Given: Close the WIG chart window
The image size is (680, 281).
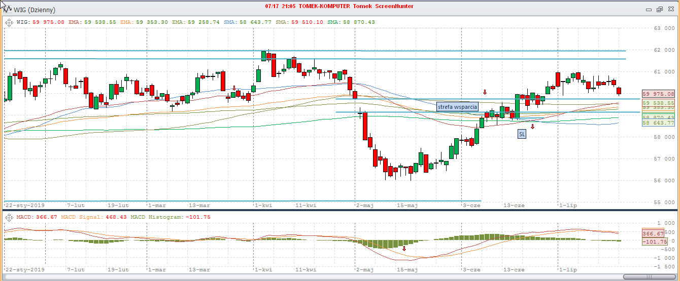Looking at the screenshot, I should point(671,10).
